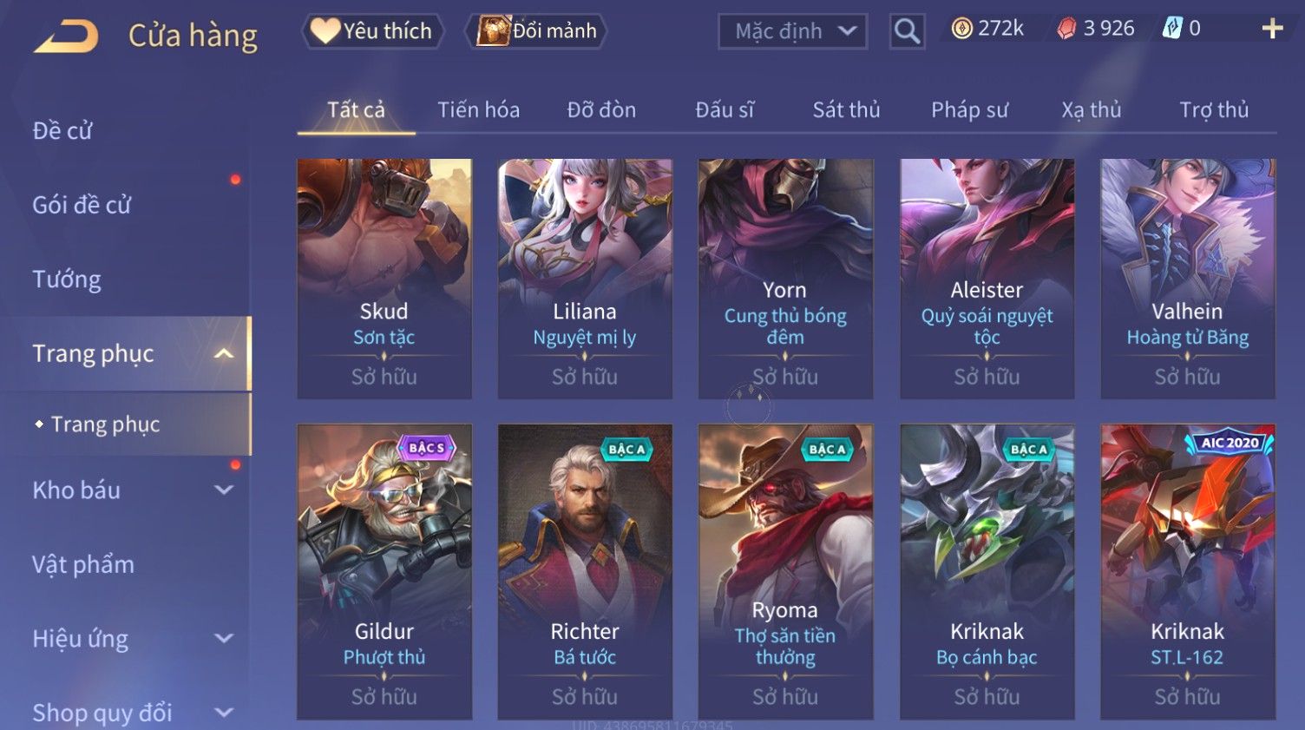
Task: Click the blue voucher currency icon
Action: point(1172,29)
